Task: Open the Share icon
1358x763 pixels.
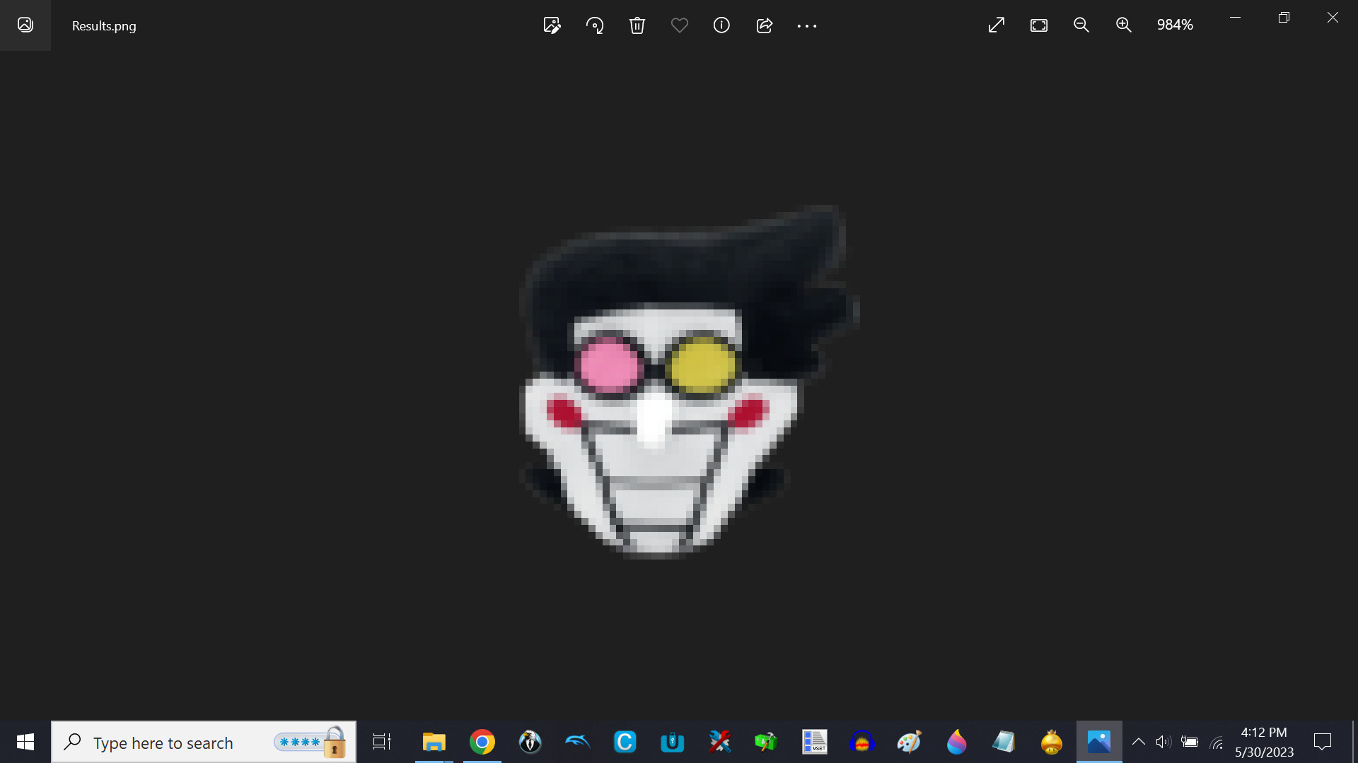Action: (x=765, y=25)
